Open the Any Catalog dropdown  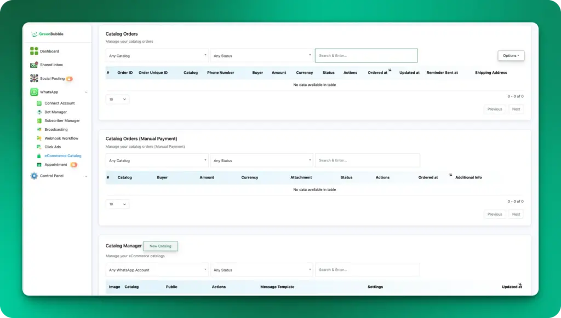click(x=157, y=55)
